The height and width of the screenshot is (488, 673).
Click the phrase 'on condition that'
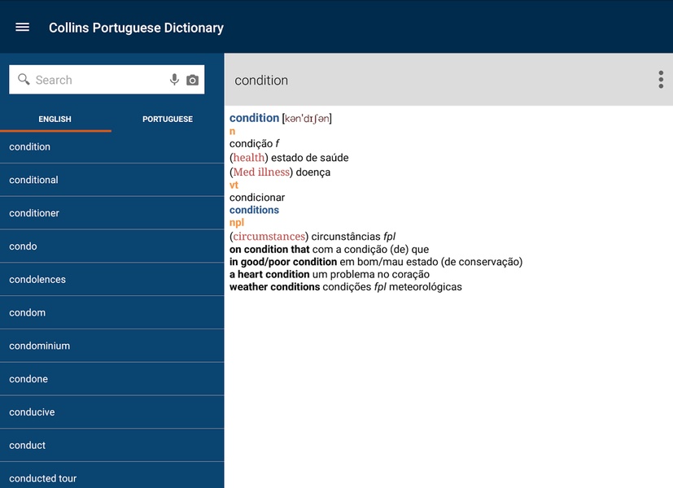coord(269,249)
